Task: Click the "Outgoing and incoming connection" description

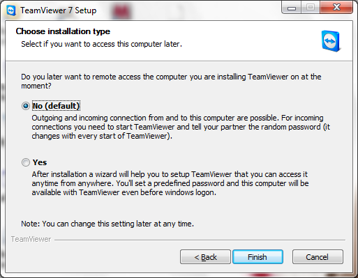Action: [181, 127]
